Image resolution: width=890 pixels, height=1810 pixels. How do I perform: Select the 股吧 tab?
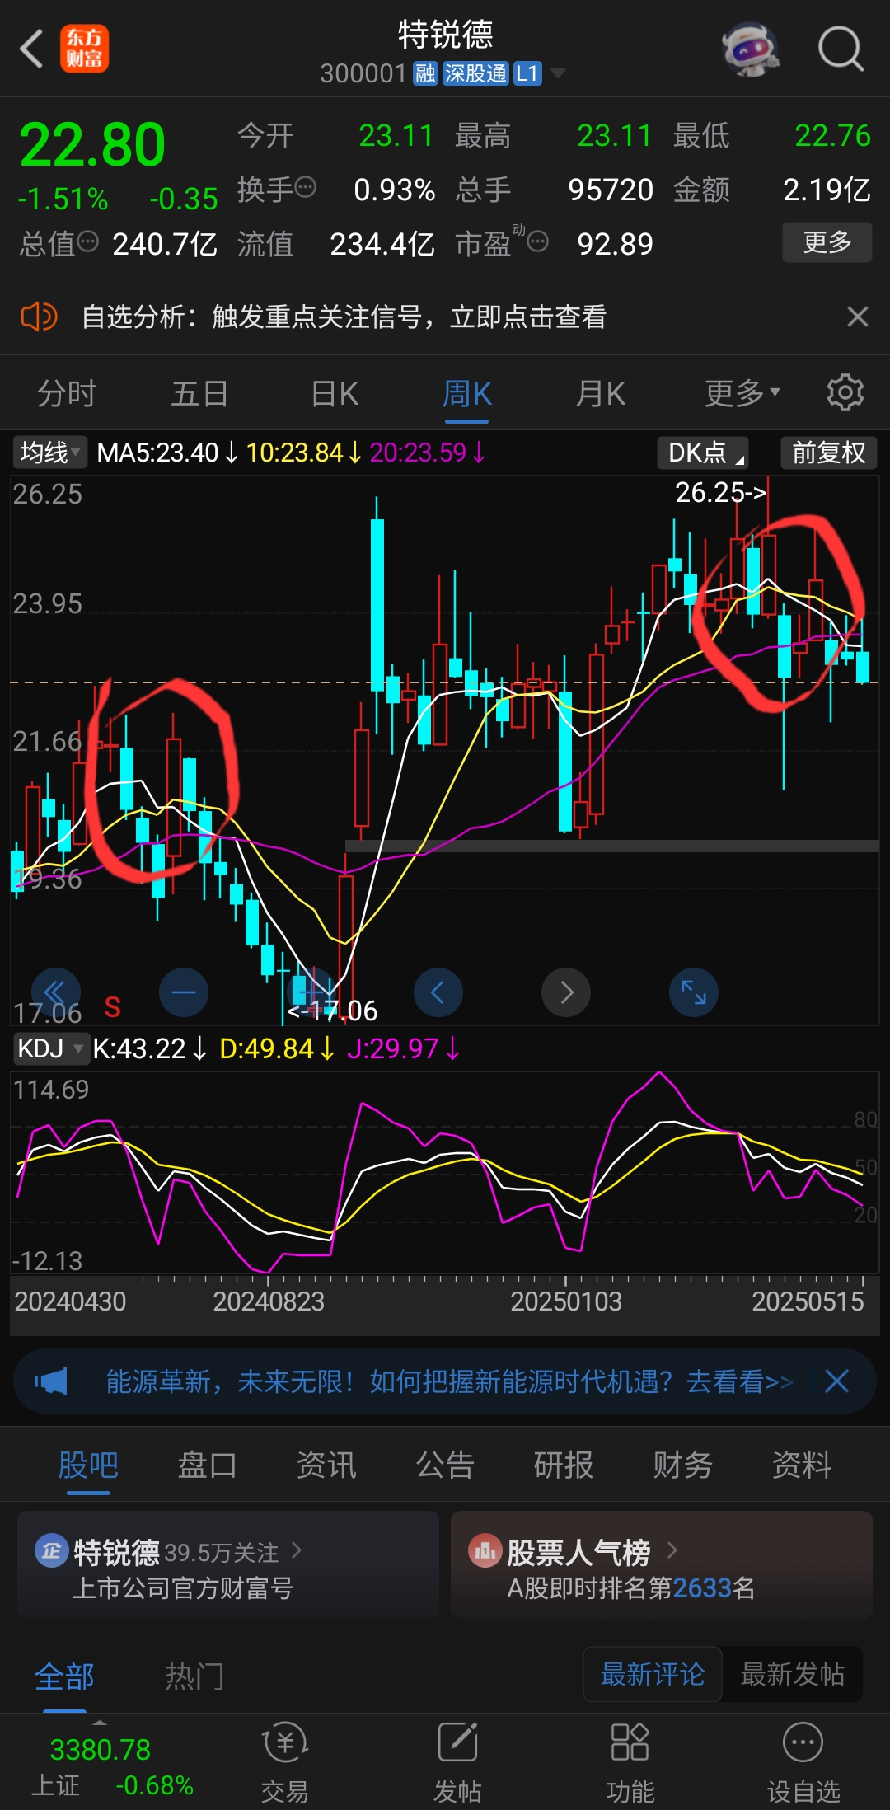point(88,1465)
